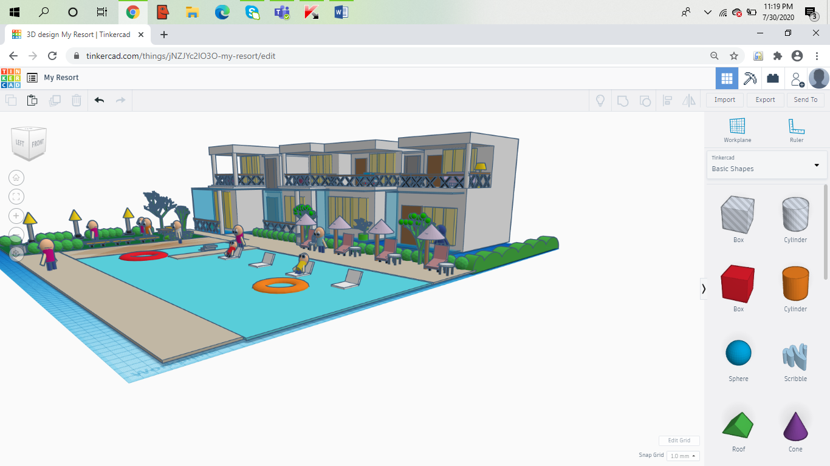
Task: Select the Workplane tool
Action: pos(737,130)
